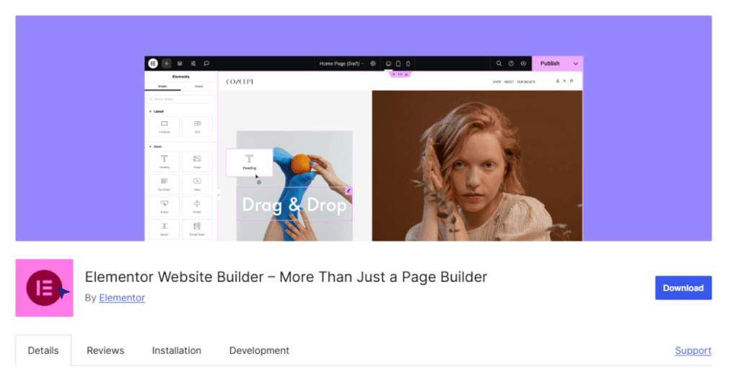This screenshot has width=739, height=387.
Task: Select the Video widget
Action: tap(197, 184)
